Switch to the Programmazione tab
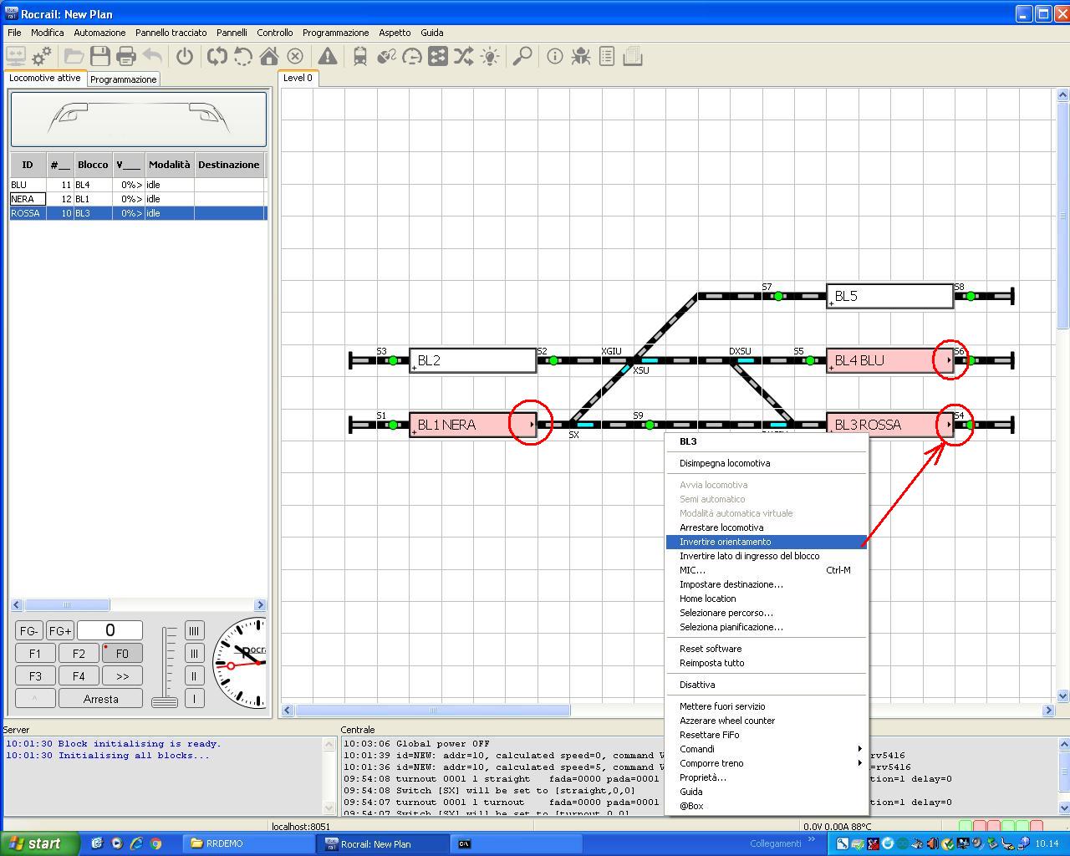1070x856 pixels. [x=124, y=79]
